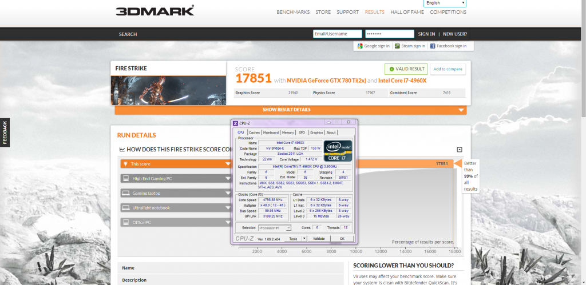Click the Intel Core i7 logo in CPU-Z
Viewport: 586px width, 285px height.
(x=338, y=151)
